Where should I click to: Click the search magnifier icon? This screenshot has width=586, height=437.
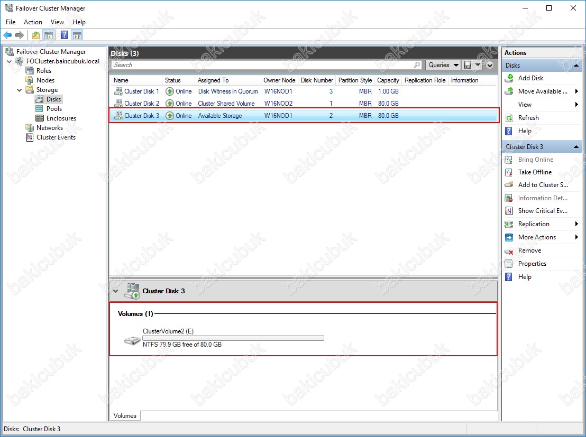[417, 65]
